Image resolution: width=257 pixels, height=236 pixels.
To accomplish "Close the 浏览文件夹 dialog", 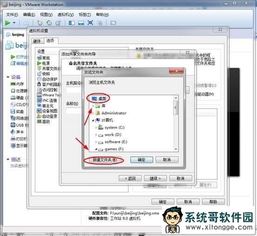I will 176,71.
